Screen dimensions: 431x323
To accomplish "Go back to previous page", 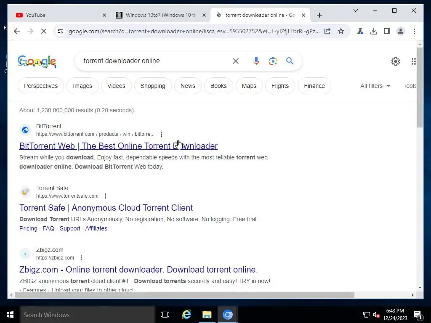I will (17, 31).
